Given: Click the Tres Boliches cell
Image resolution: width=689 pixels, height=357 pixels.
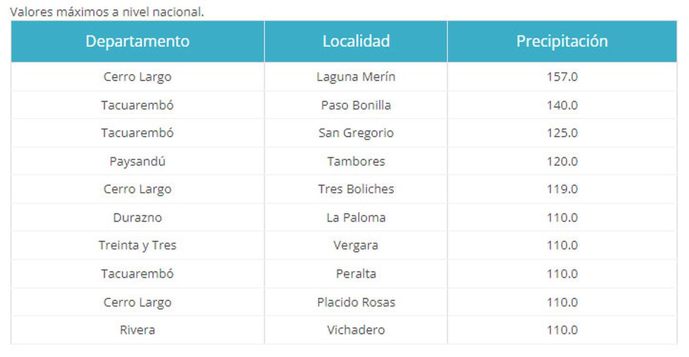Looking at the screenshot, I should tap(356, 189).
